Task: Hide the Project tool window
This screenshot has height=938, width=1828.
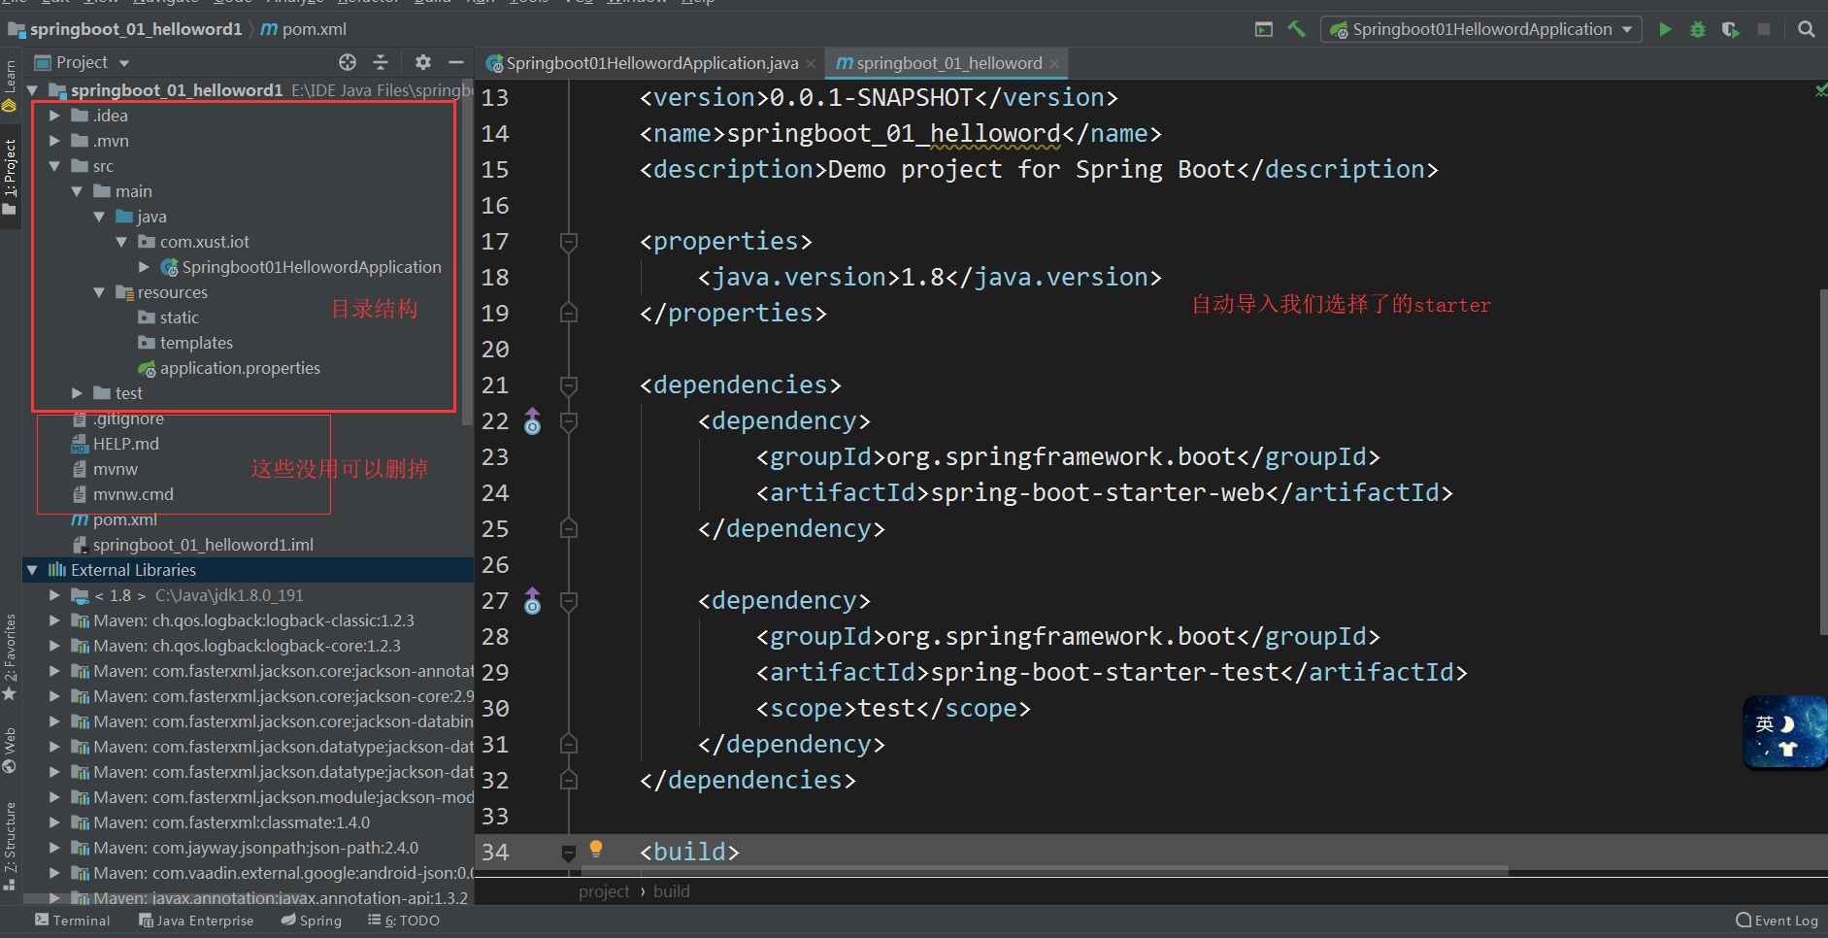Action: tap(455, 62)
